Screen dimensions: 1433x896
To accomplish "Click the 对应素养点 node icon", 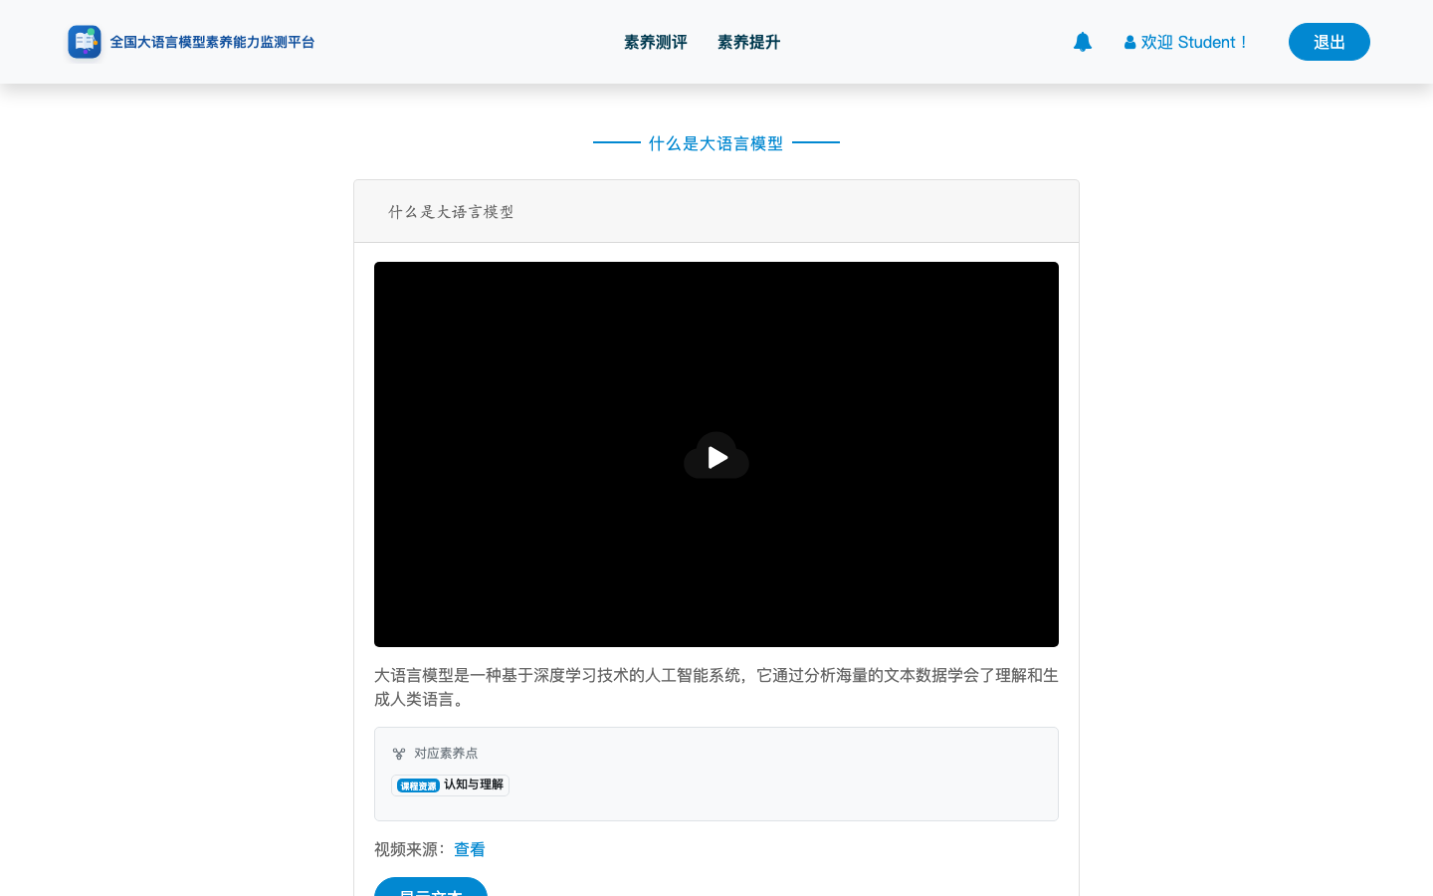I will [x=399, y=754].
